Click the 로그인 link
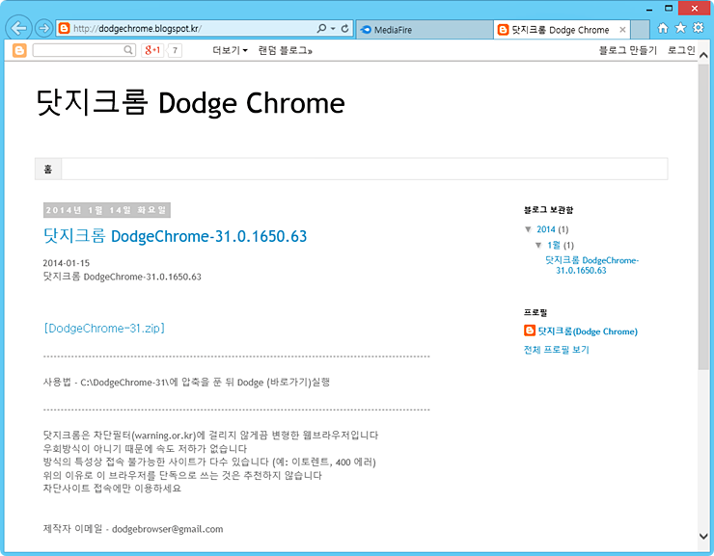This screenshot has height=556, width=714. (681, 50)
